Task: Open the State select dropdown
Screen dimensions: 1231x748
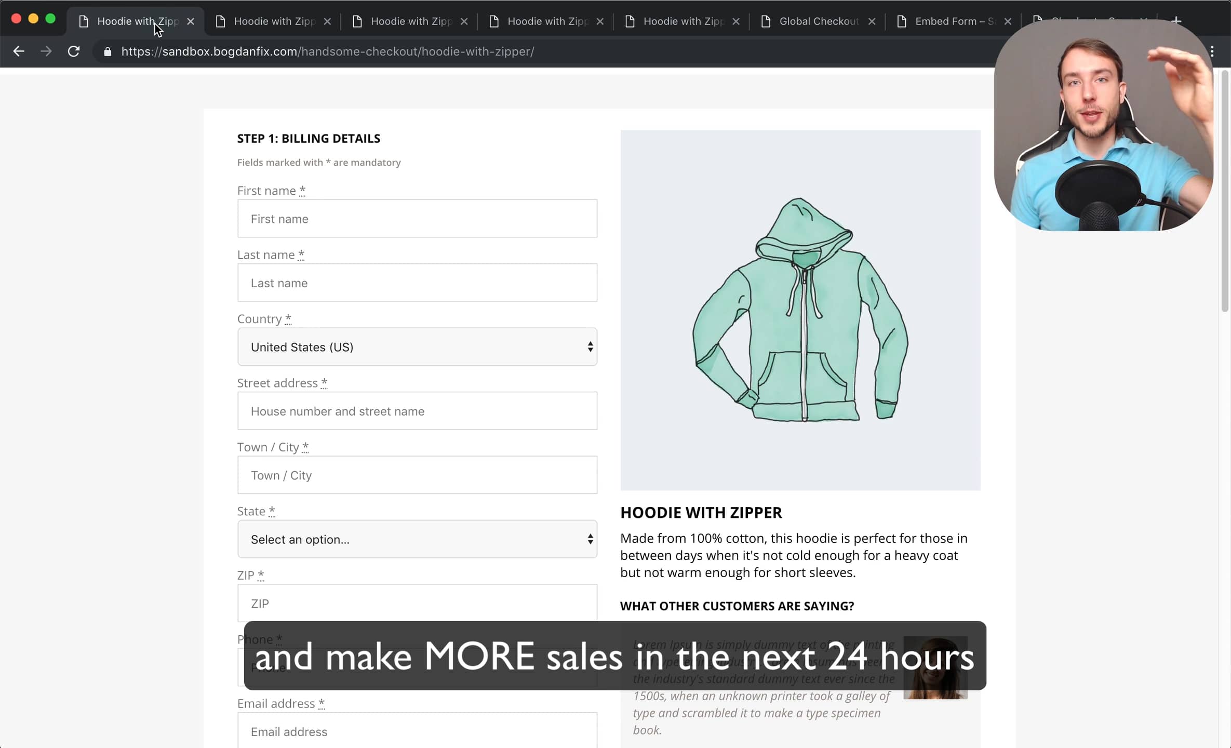Action: (x=417, y=539)
